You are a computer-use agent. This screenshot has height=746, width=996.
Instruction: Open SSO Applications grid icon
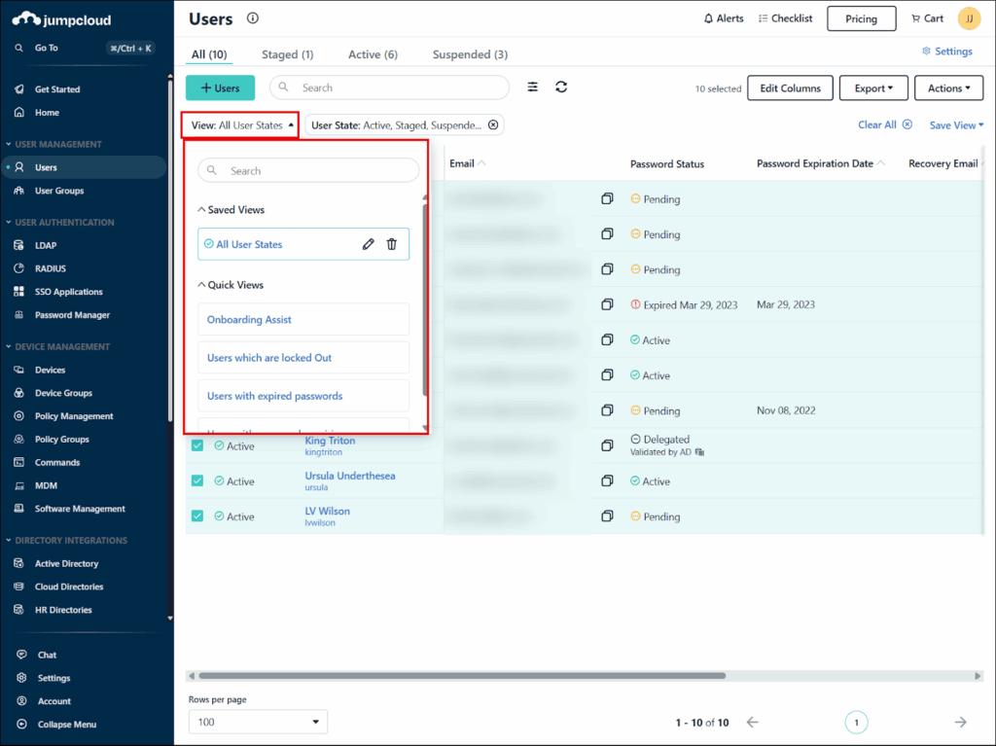click(x=19, y=292)
